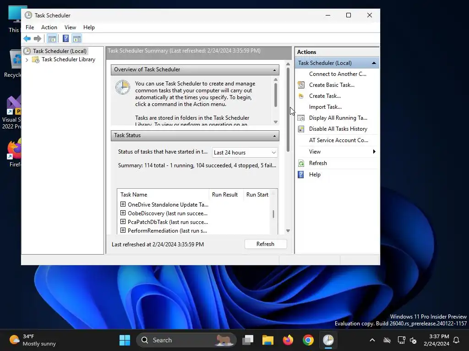Open the View menu in menu bar

70,27
